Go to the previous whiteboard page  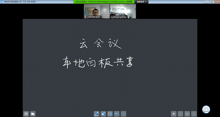pyautogui.click(x=180, y=114)
